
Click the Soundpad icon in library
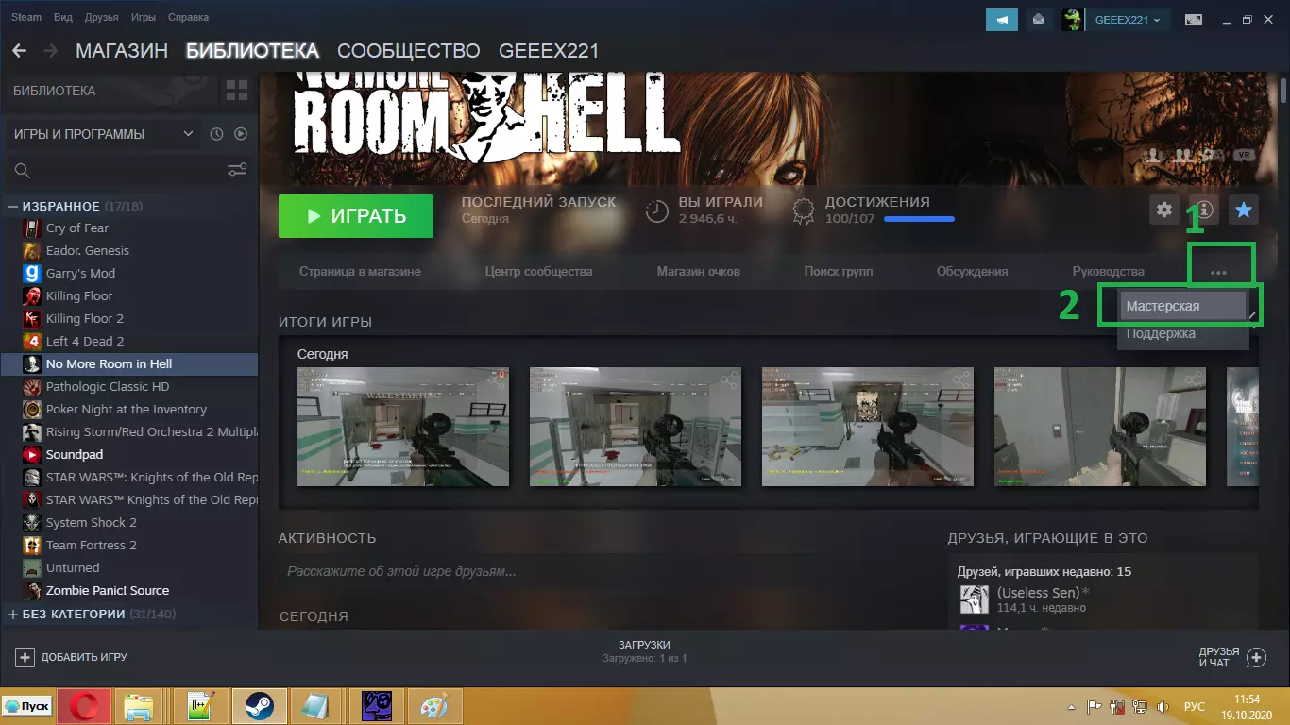tap(31, 455)
